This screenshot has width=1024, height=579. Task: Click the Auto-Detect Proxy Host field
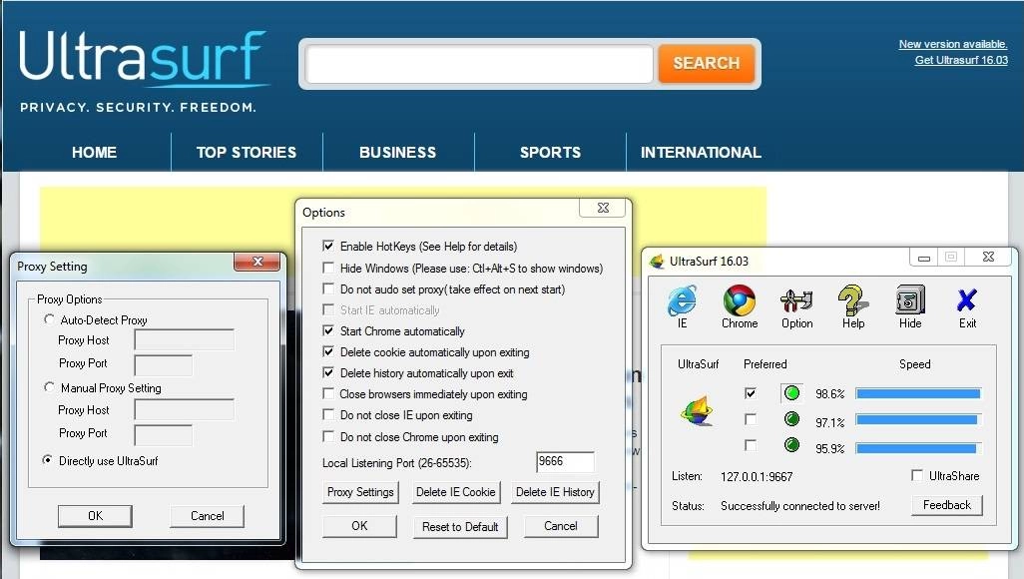pyautogui.click(x=185, y=339)
